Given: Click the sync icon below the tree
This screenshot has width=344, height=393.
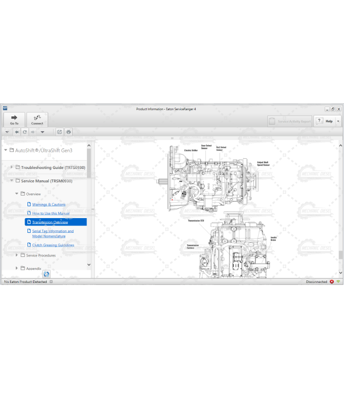Looking at the screenshot, I should pos(46,274).
